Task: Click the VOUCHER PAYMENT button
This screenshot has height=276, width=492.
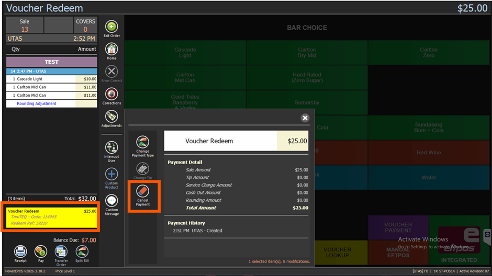Action: point(398,227)
